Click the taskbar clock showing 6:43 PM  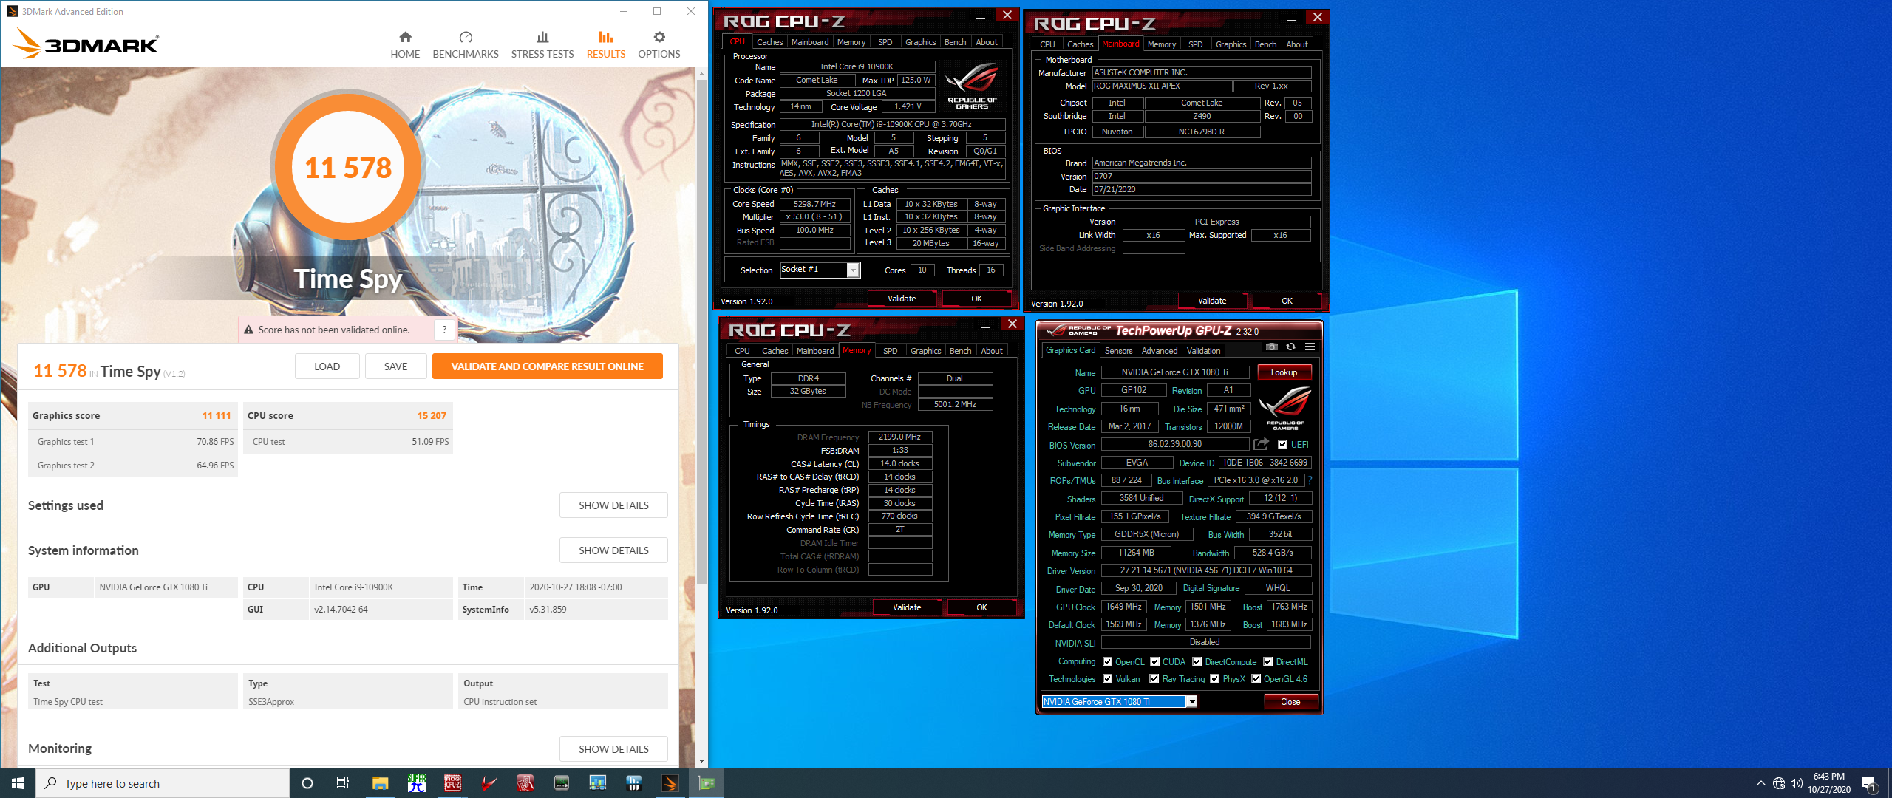(x=1828, y=783)
